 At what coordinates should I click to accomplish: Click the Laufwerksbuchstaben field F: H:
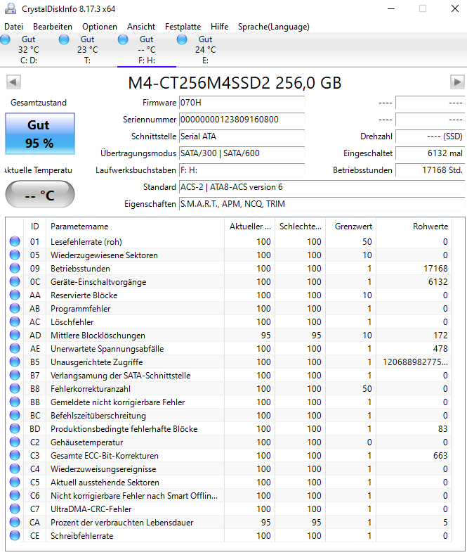(242, 170)
